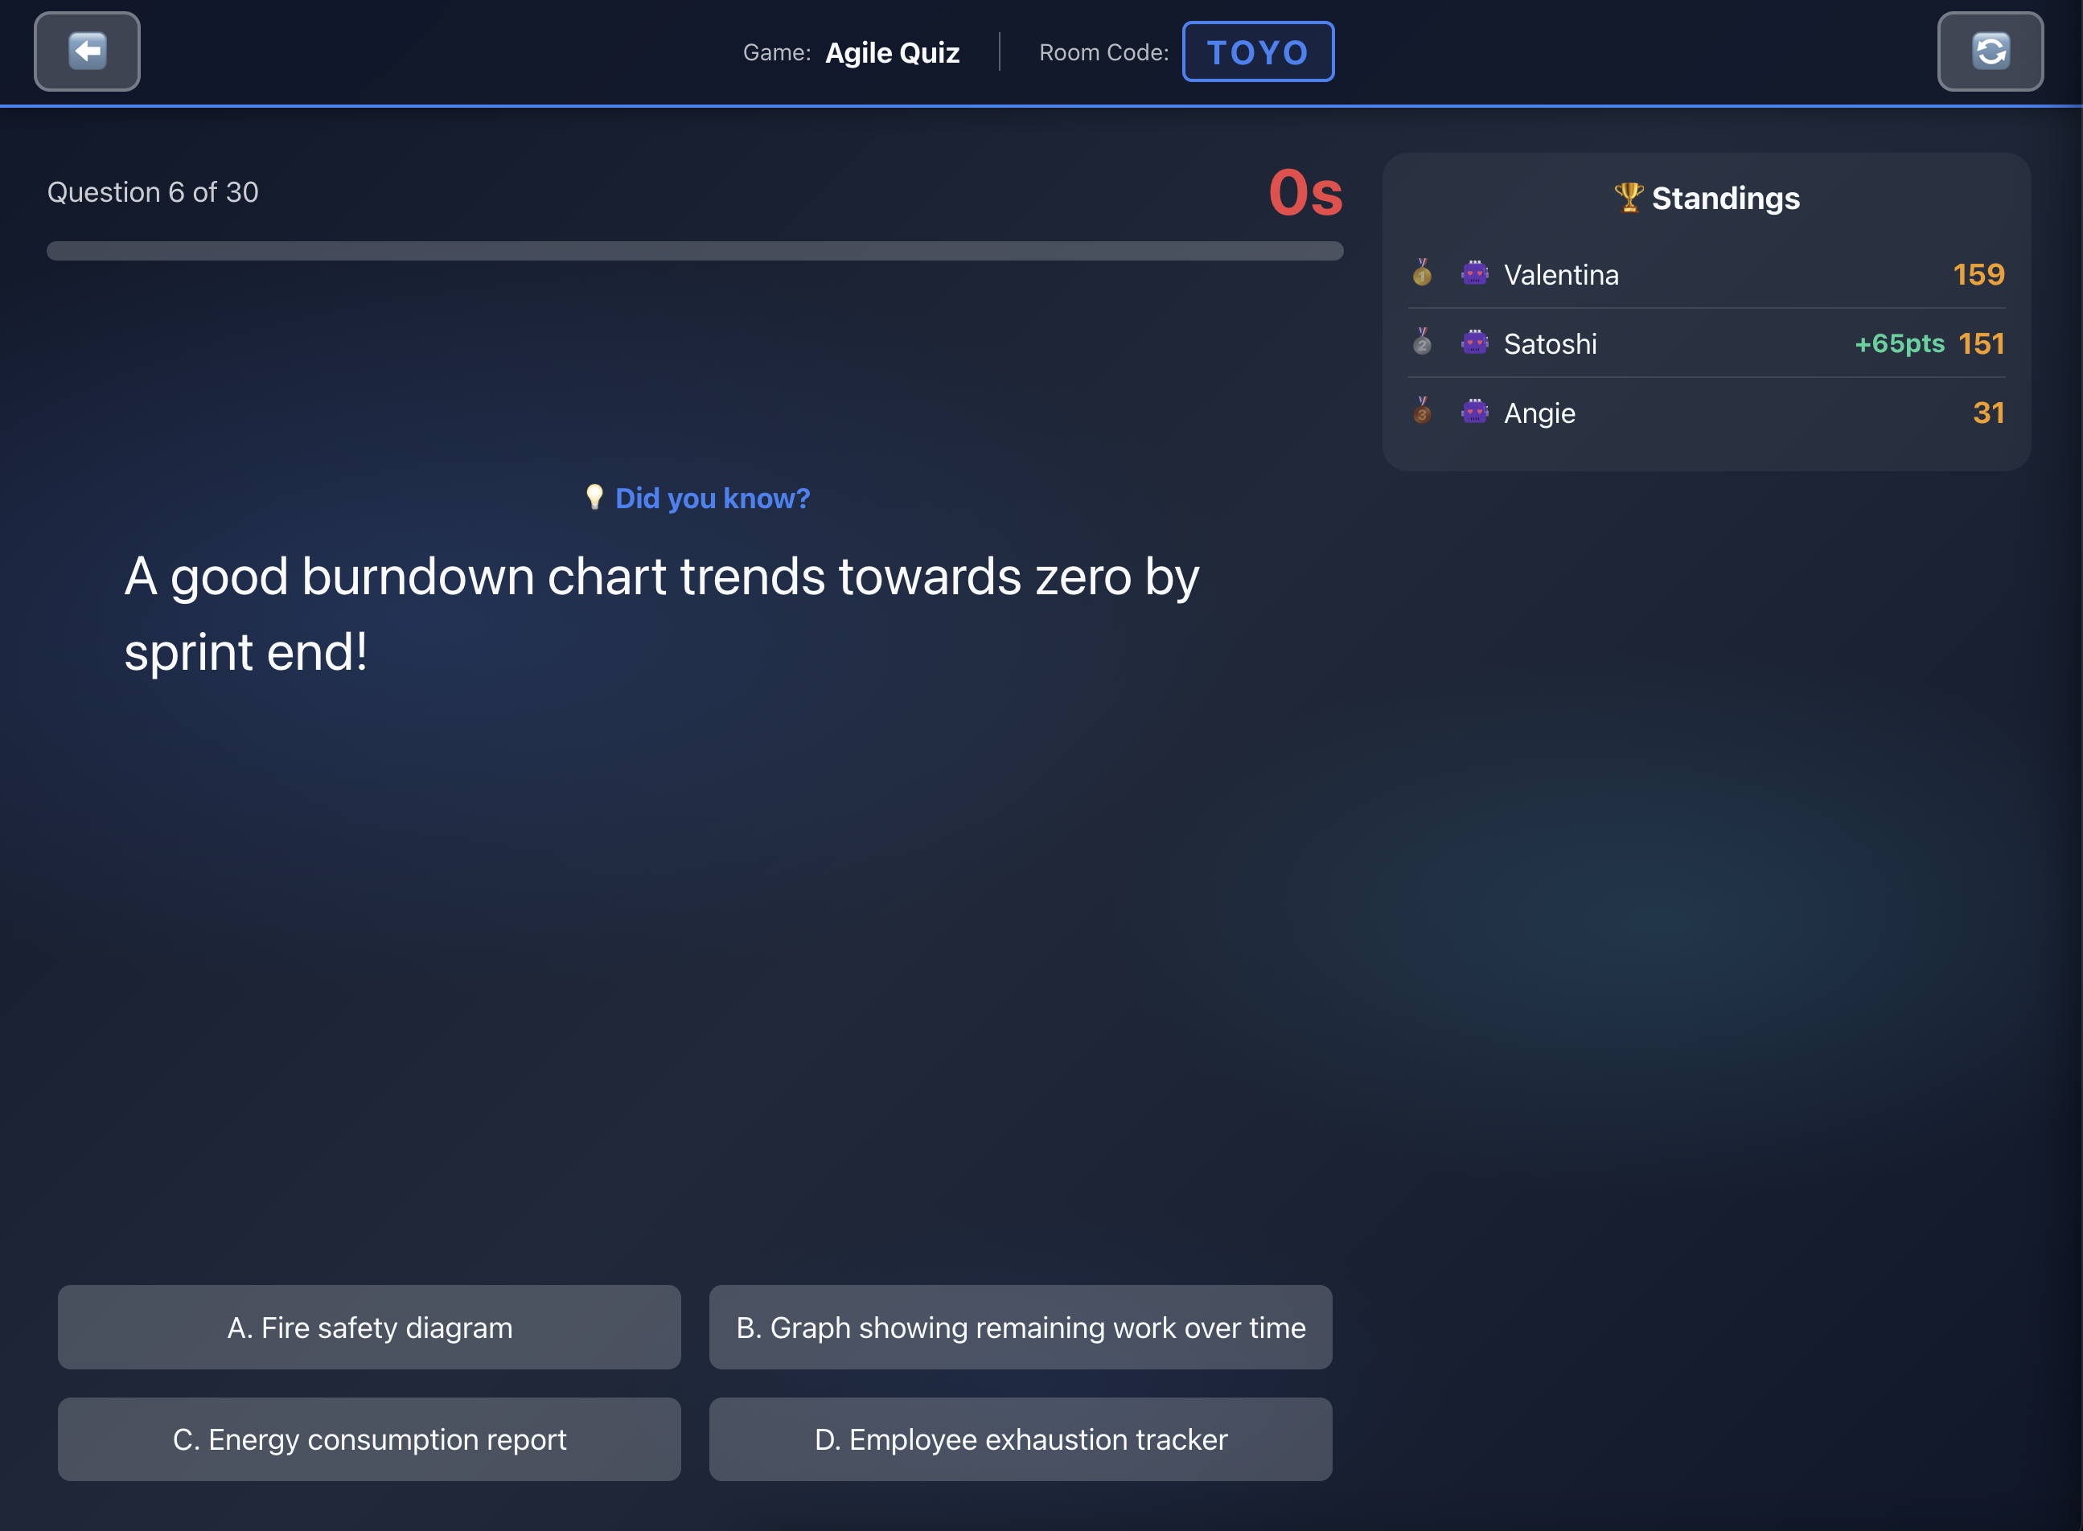Image resolution: width=2083 pixels, height=1531 pixels.
Task: Click the Did you know? heading
Action: pos(712,499)
